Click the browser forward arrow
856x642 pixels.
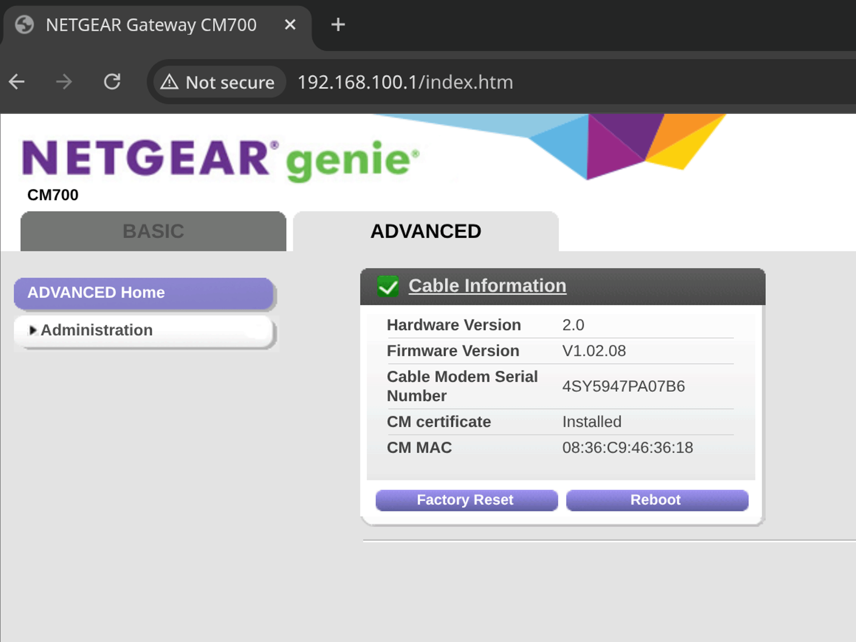pyautogui.click(x=64, y=82)
